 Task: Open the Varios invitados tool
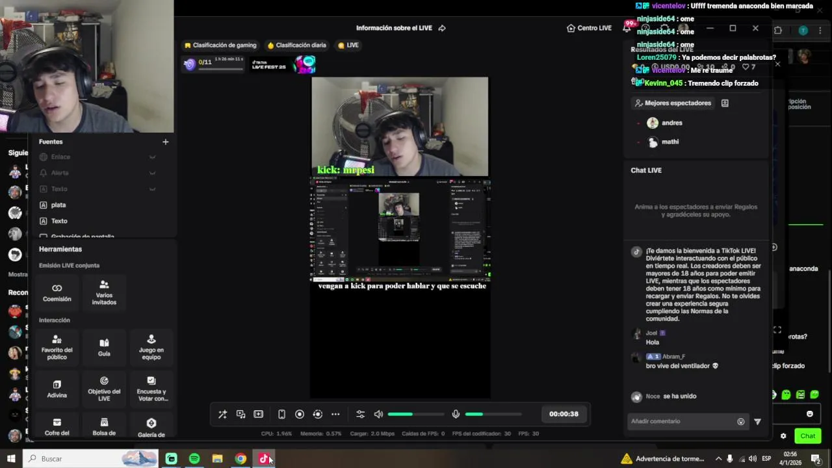pos(104,292)
